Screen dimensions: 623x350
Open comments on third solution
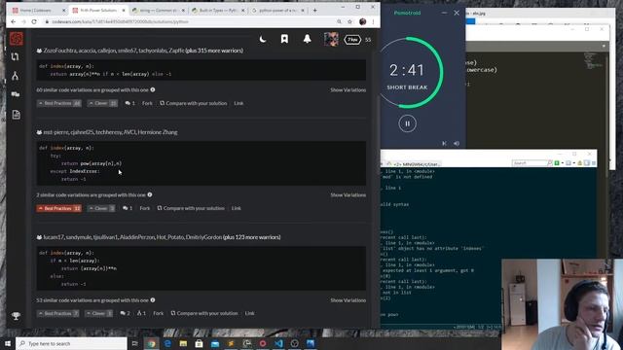pos(126,313)
